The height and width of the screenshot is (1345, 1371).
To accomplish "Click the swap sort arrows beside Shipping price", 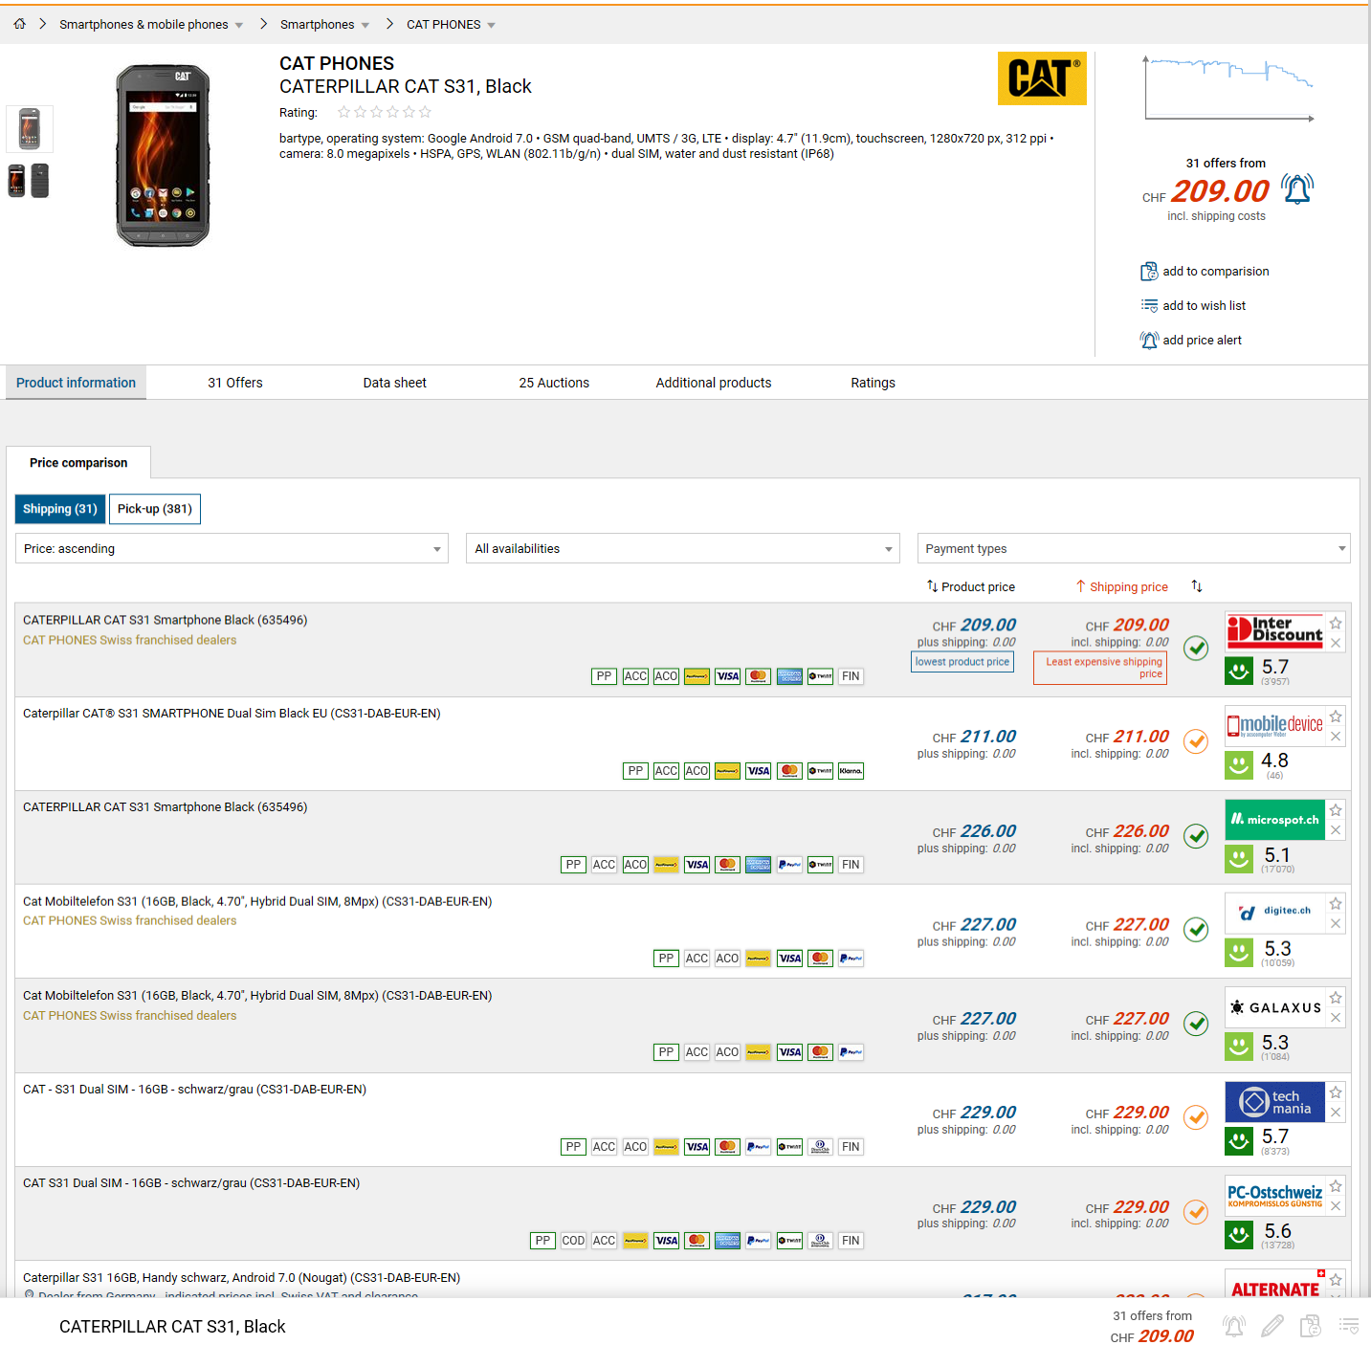I will tap(1197, 586).
